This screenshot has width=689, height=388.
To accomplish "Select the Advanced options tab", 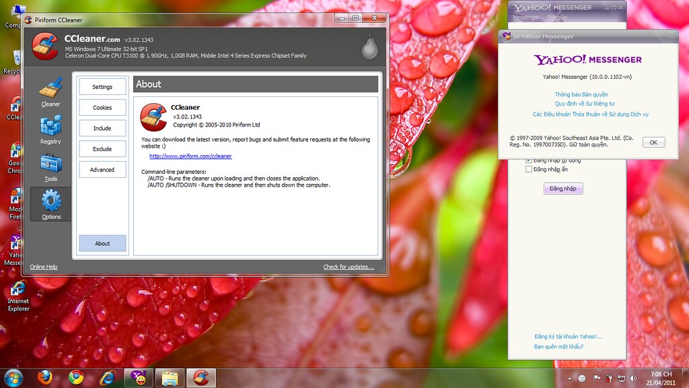I will tap(102, 170).
